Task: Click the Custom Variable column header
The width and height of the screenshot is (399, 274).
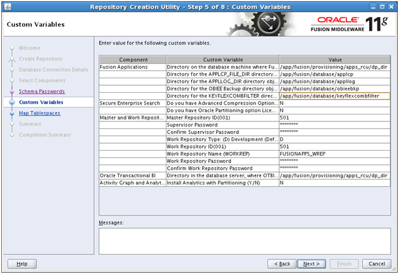Action: click(222, 60)
